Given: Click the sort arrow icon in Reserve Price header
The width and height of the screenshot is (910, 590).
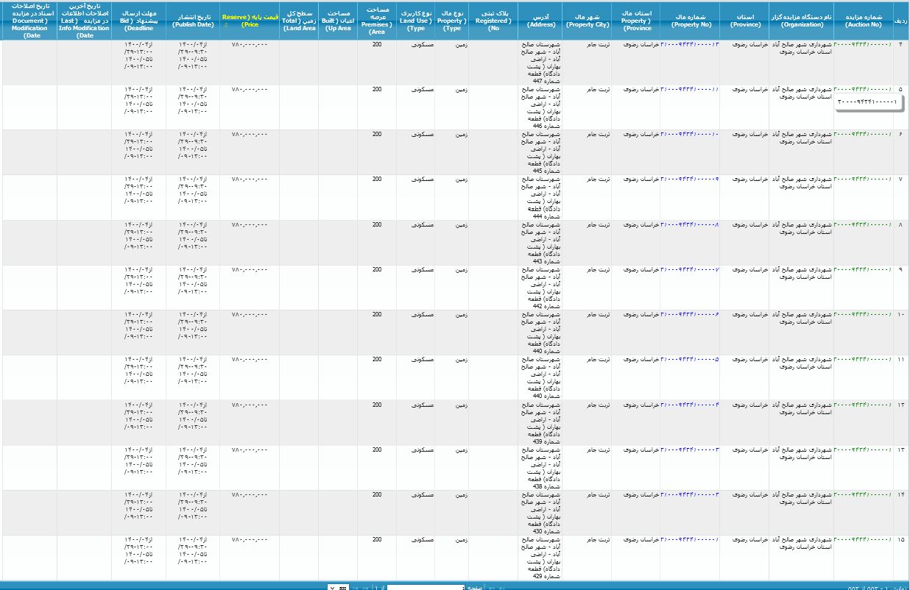Looking at the screenshot, I should (x=225, y=24).
